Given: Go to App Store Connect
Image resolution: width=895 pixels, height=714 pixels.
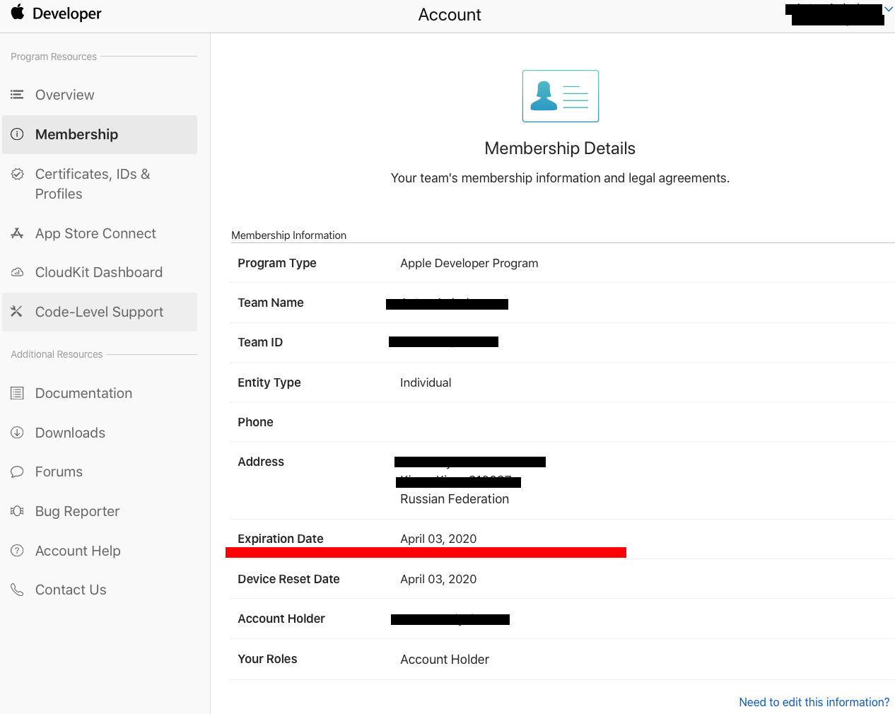Looking at the screenshot, I should pos(95,233).
